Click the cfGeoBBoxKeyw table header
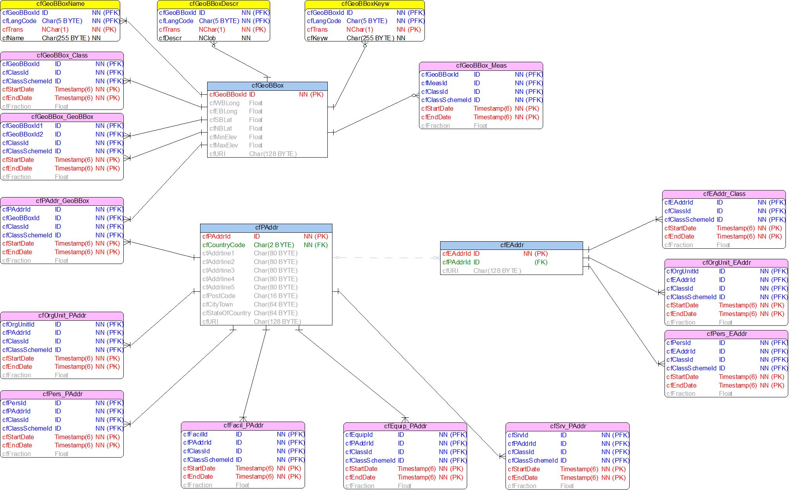This screenshot has width=791, height=492. (365, 4)
